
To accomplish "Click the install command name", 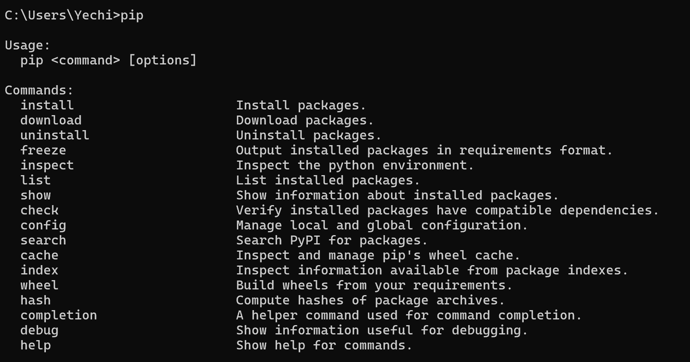I will (x=47, y=105).
